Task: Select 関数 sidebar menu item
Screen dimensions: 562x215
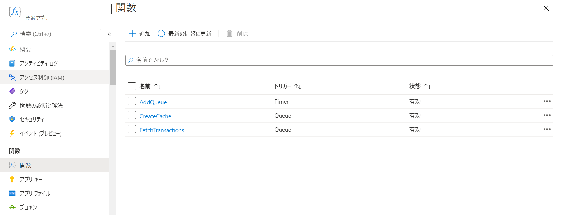Action: 54,165
